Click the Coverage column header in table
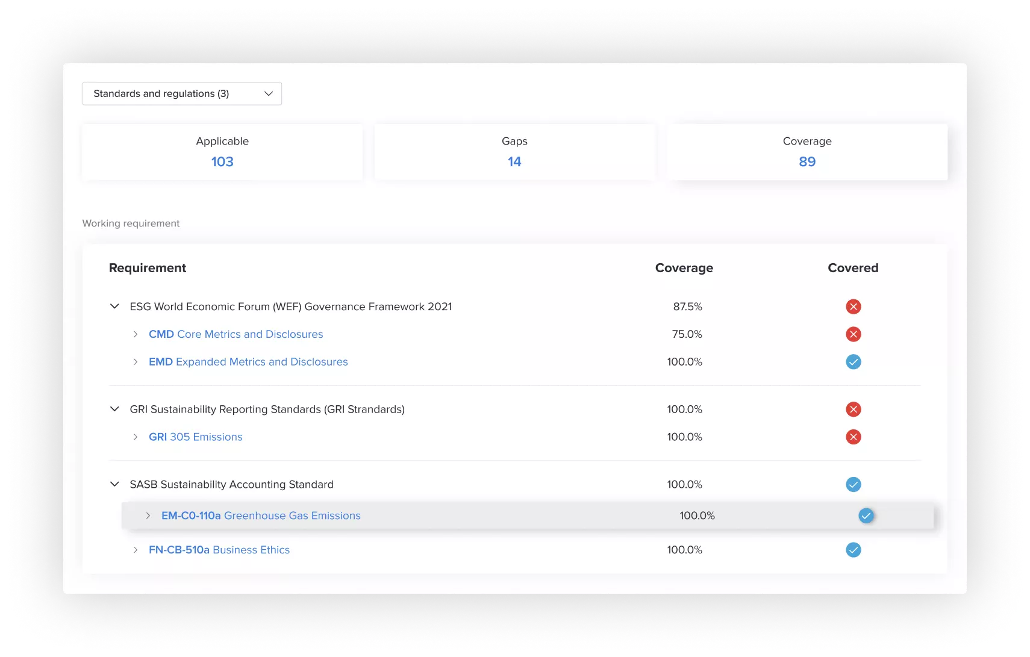This screenshot has width=1030, height=657. [684, 268]
